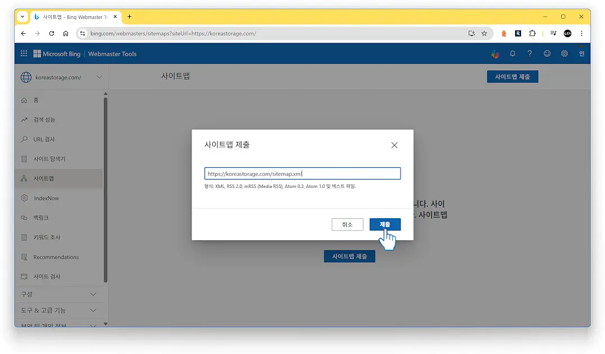
Task: Open help with the question mark icon
Action: [529, 53]
